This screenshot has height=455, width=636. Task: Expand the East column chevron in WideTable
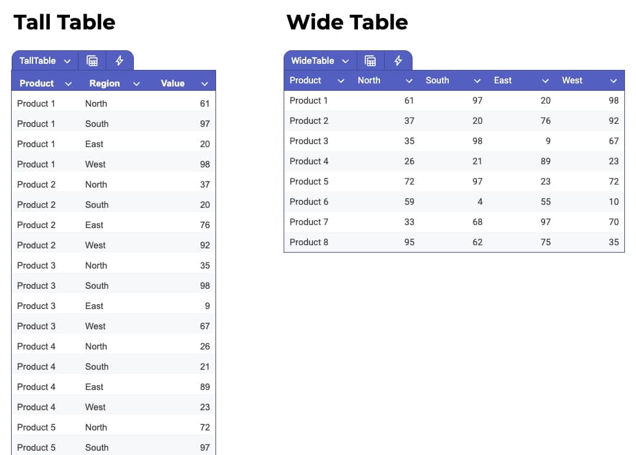click(546, 80)
